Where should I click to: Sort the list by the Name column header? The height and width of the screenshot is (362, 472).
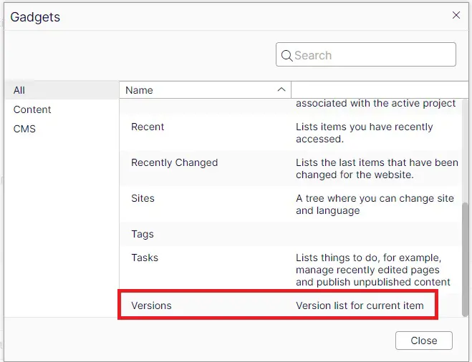point(140,90)
